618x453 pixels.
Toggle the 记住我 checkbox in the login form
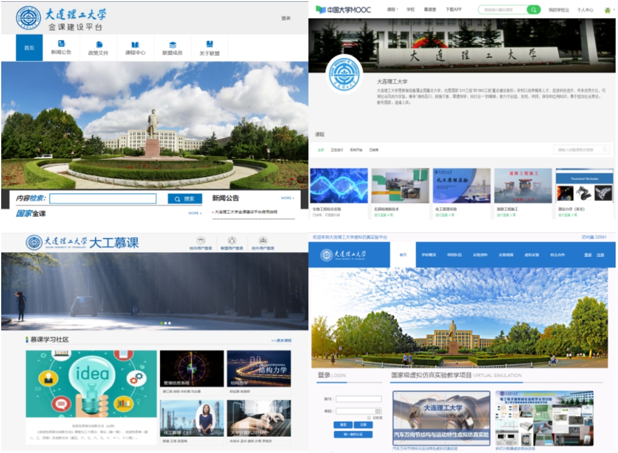(x=370, y=417)
